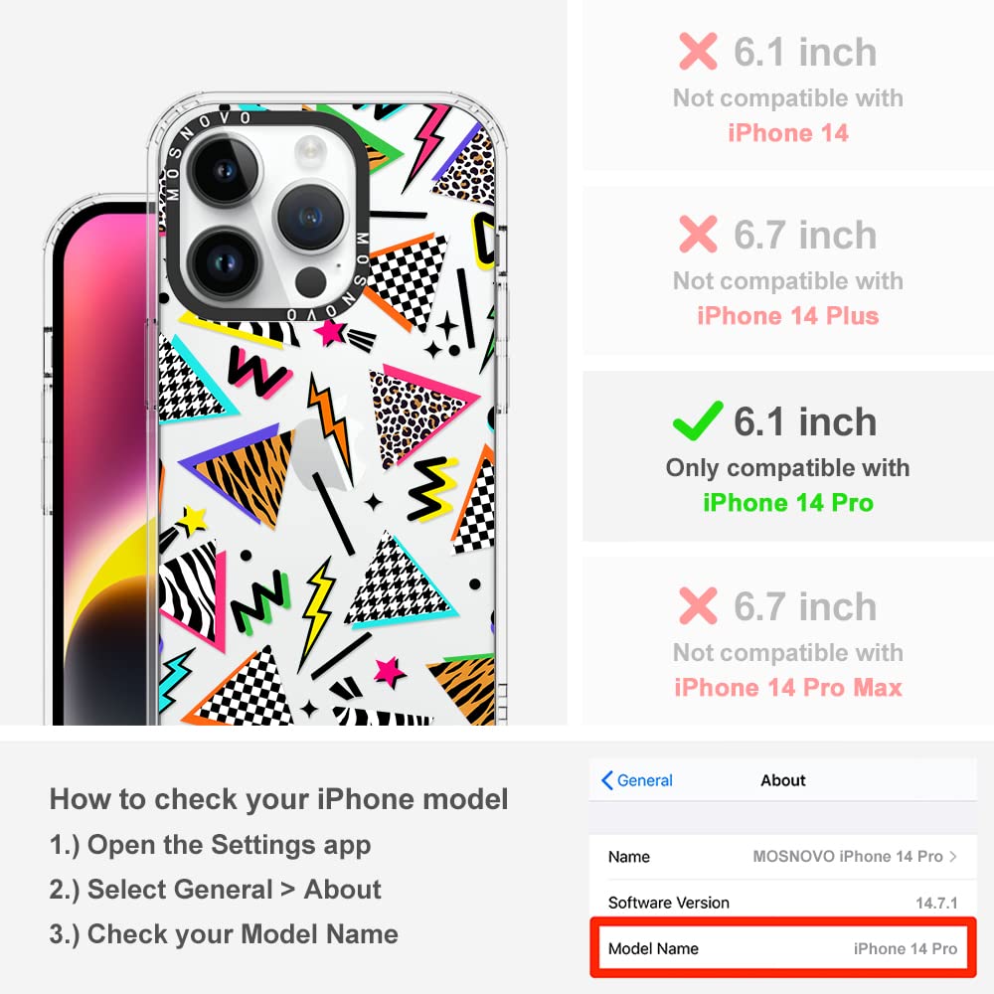Click the iPhone 14 Plus label

(788, 316)
